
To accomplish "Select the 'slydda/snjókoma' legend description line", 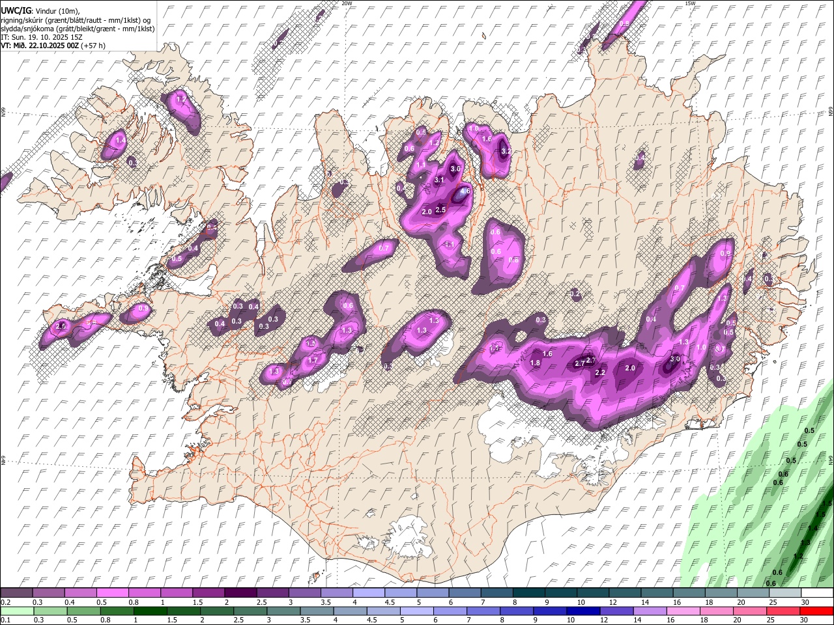I will coord(78,29).
